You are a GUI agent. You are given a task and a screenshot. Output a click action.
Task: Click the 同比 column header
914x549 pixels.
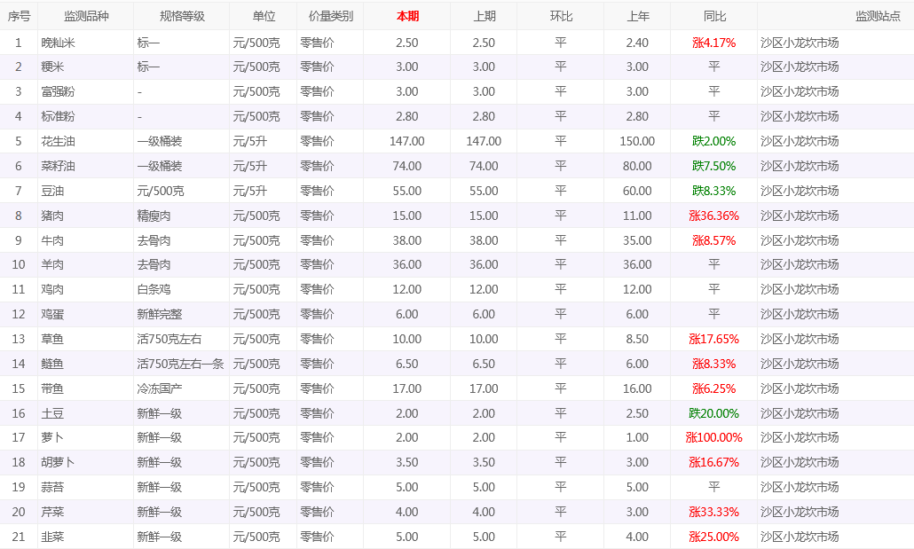coord(714,16)
